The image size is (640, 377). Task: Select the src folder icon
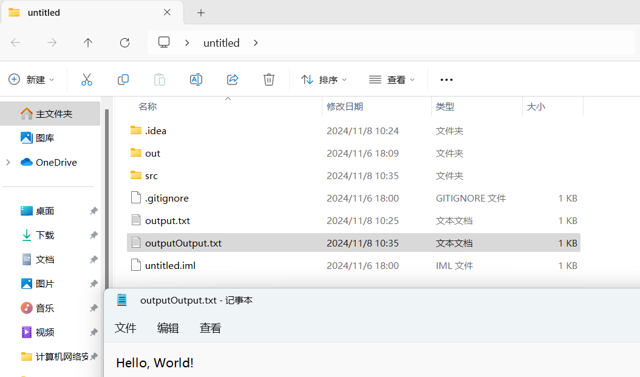pos(136,175)
